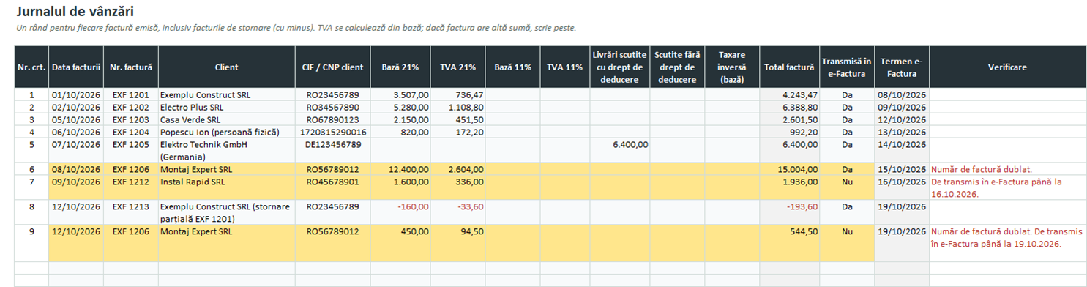The height and width of the screenshot is (287, 1087).
Task: Select client cell 'Casa Verde SRL'
Action: [x=226, y=119]
